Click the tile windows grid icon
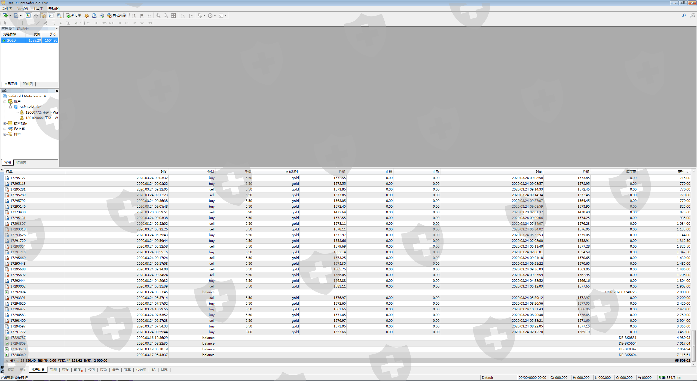697x381 pixels. [173, 15]
